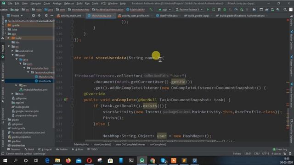Screen dimensions: 294x165
Task: Click the Make Project hammer icon
Action: [x=151, y=9]
